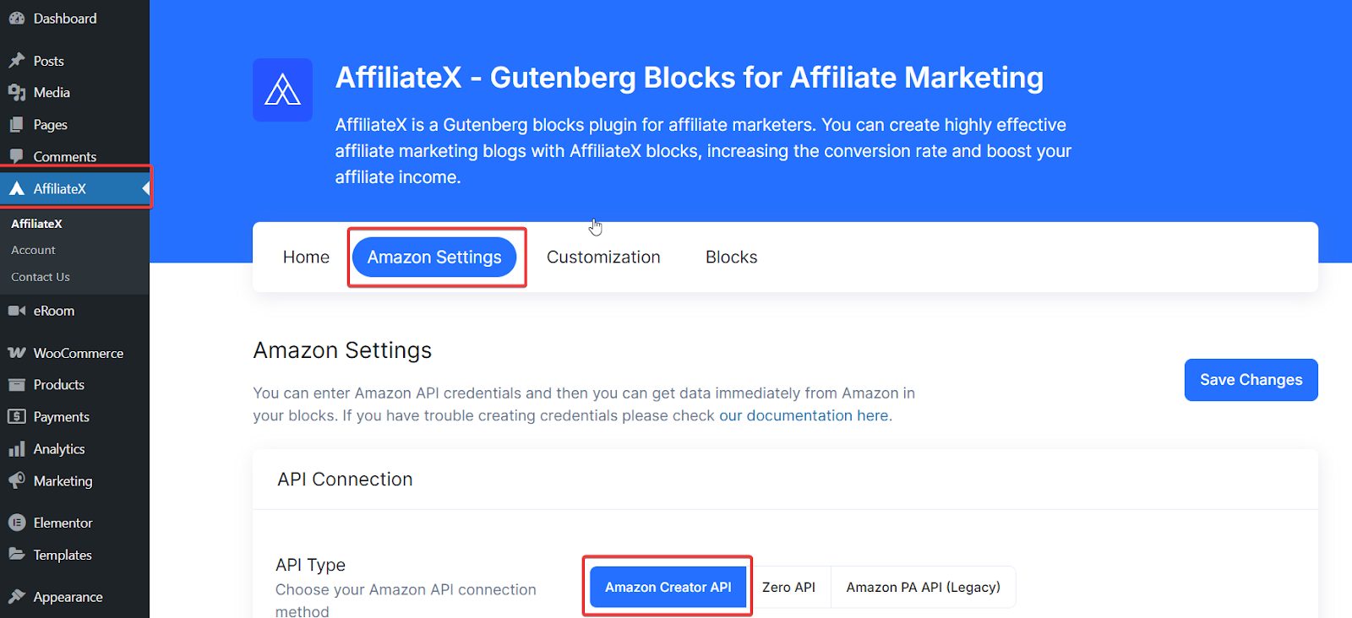Switch to the Customization tab
Screen dimensions: 1352x618
pyautogui.click(x=602, y=257)
